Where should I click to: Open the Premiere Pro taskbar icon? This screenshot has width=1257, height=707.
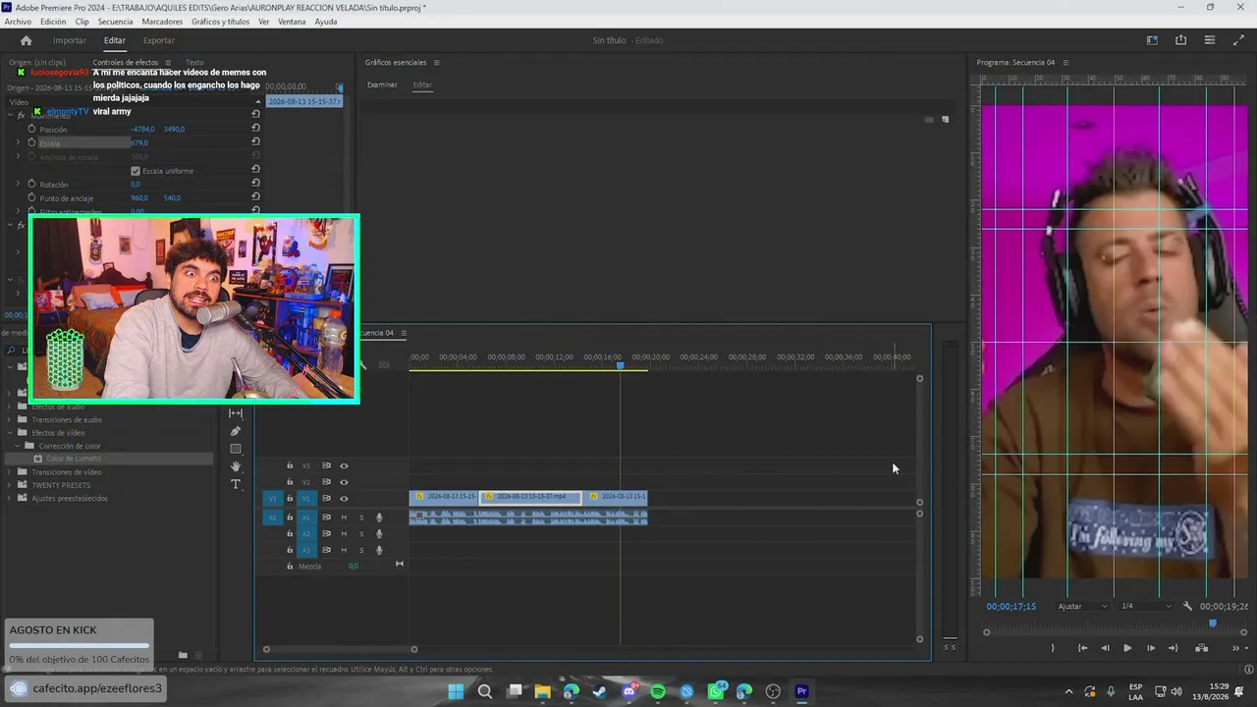(801, 691)
